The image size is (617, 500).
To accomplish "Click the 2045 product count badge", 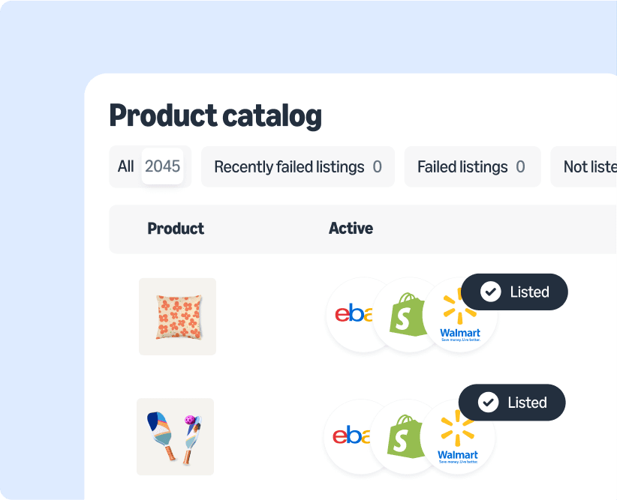I will point(163,166).
